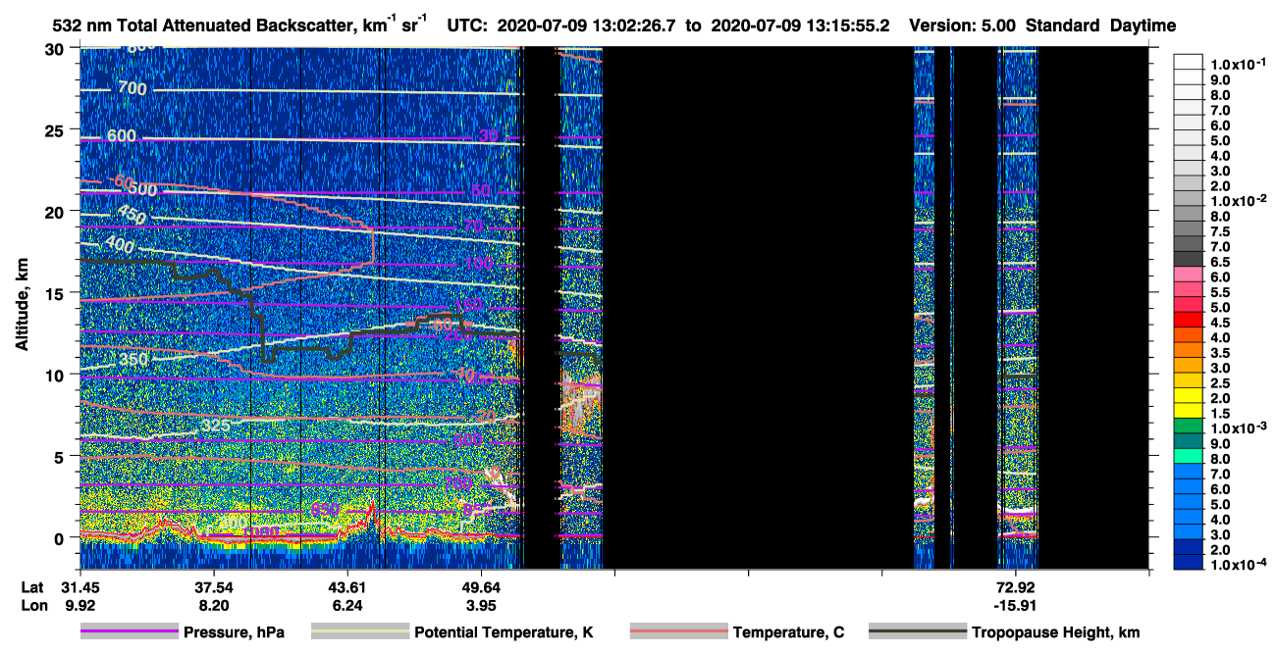Select longitude value 6.24

pyautogui.click(x=347, y=606)
